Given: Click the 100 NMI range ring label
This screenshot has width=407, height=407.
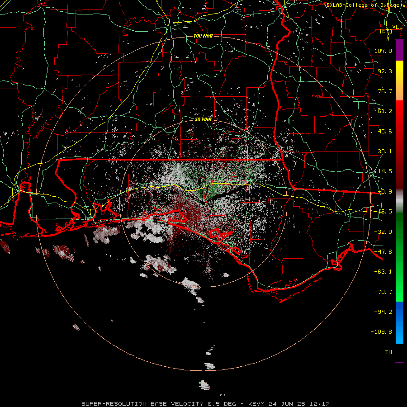Looking at the screenshot, I should [203, 36].
